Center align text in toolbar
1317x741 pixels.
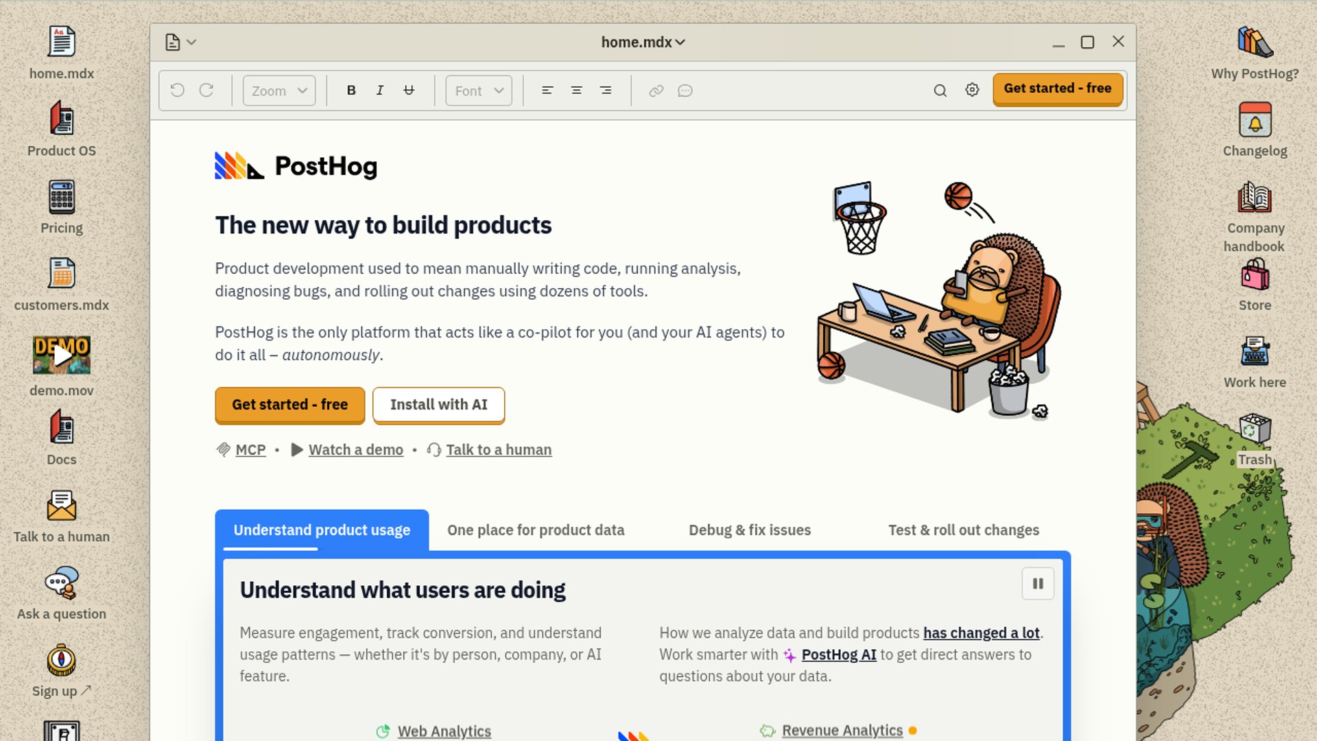576,91
